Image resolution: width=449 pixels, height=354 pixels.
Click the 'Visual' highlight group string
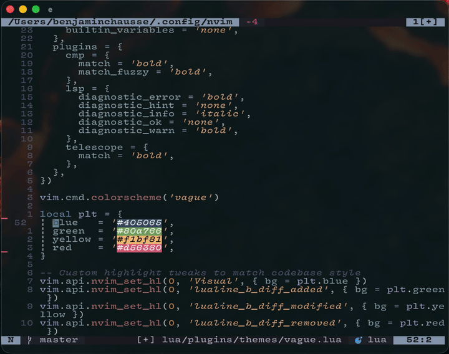(x=213, y=281)
